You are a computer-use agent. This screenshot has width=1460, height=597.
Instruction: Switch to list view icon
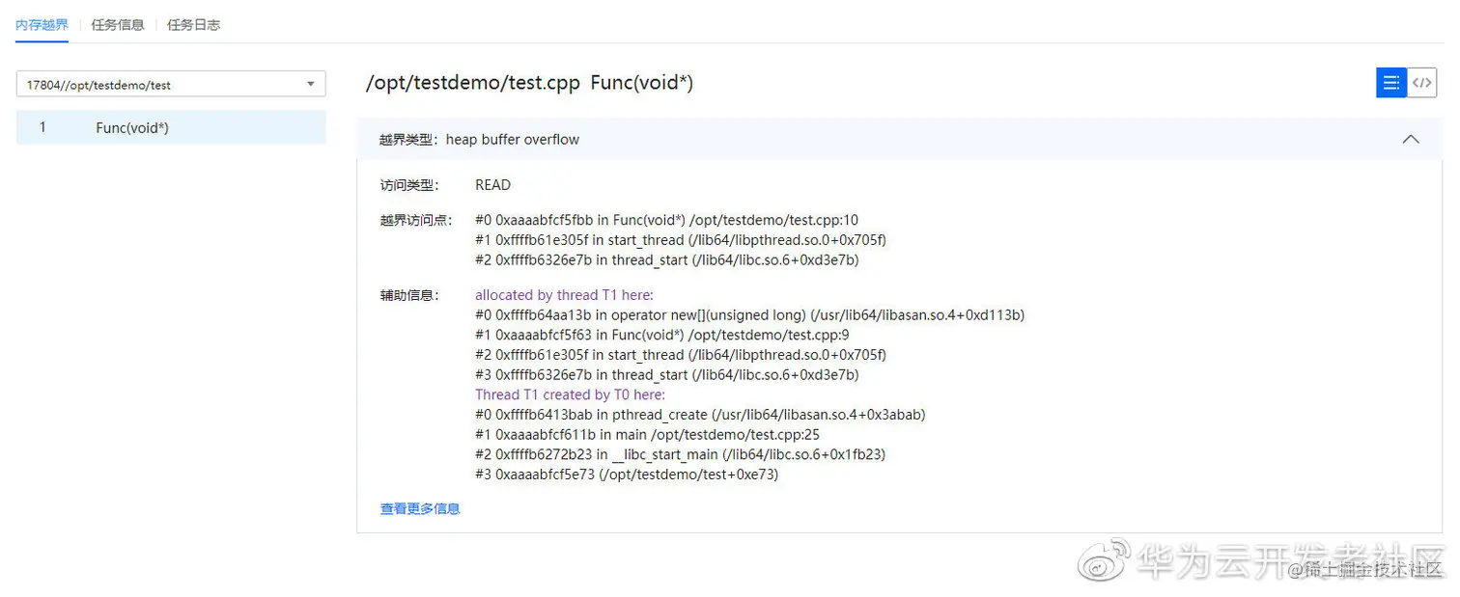coord(1391,83)
